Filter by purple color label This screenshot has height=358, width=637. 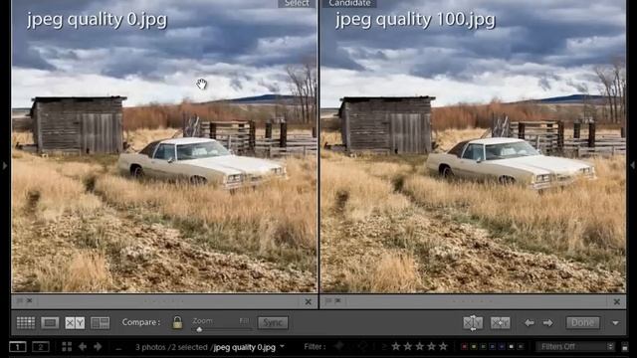coord(502,347)
